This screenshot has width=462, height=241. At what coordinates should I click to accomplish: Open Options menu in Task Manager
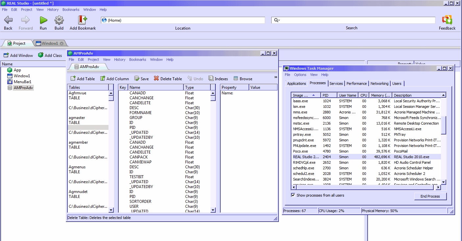300,75
